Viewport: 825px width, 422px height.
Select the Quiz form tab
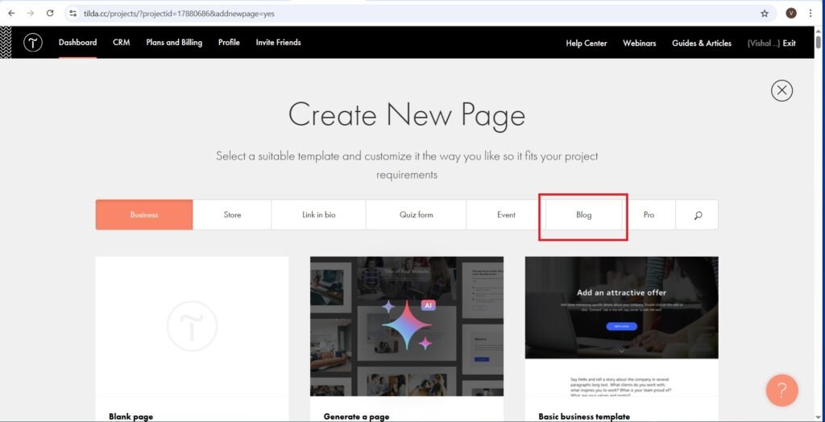pos(417,215)
